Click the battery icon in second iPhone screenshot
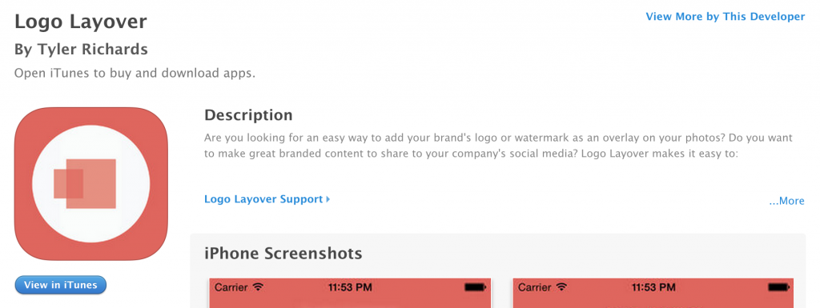Viewport: 820px width, 308px height. pyautogui.click(x=778, y=287)
